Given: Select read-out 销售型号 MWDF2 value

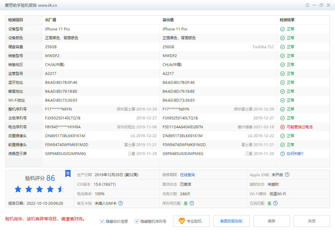Looking at the screenshot, I should 170,56.
